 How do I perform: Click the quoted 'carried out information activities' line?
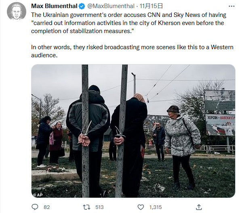tap(128, 23)
